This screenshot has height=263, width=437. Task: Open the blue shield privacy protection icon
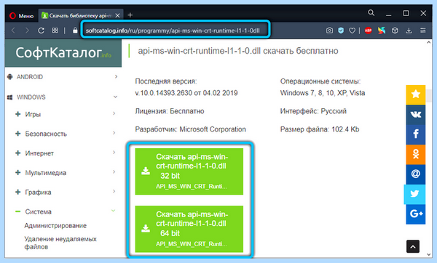(x=341, y=31)
